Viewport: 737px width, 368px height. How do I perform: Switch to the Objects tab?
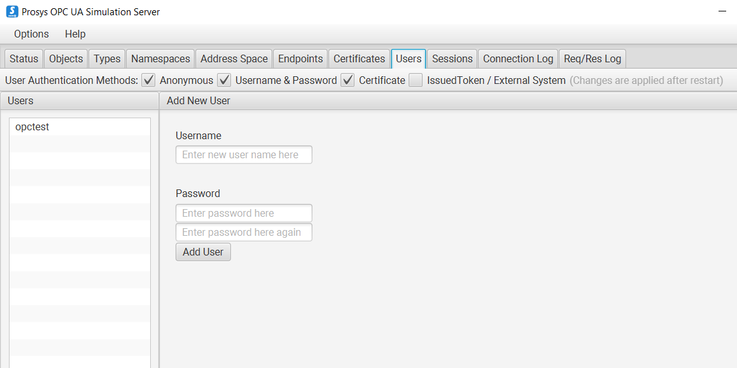(x=66, y=58)
